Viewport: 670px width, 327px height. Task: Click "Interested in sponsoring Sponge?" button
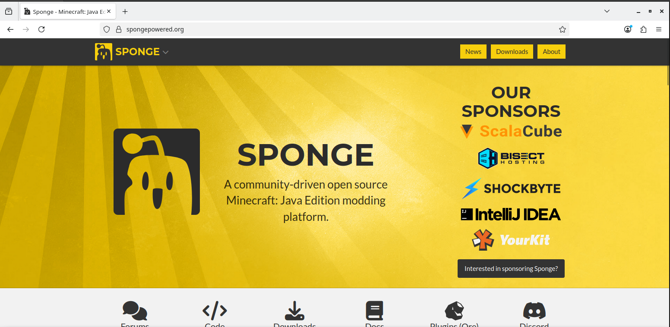[511, 268]
